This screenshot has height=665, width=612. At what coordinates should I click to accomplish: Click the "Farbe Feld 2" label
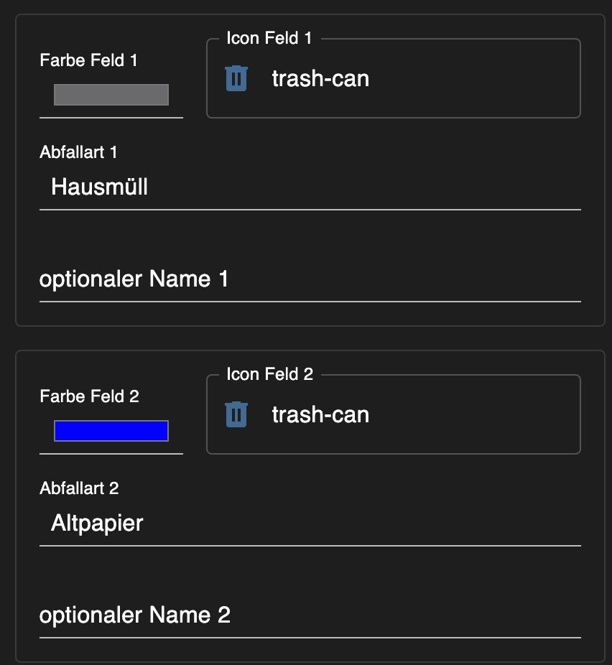(x=89, y=396)
